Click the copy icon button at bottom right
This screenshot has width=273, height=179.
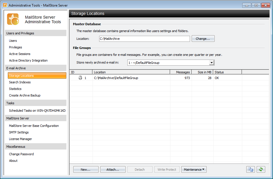click(x=250, y=170)
